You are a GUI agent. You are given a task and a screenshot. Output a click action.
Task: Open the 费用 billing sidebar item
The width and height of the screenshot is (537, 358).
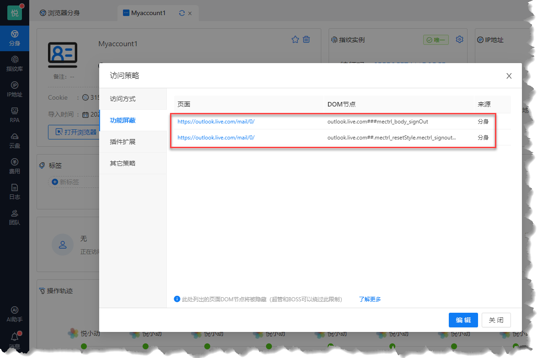[x=14, y=166]
